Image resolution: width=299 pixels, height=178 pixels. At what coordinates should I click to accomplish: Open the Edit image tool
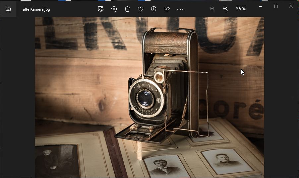(x=101, y=9)
